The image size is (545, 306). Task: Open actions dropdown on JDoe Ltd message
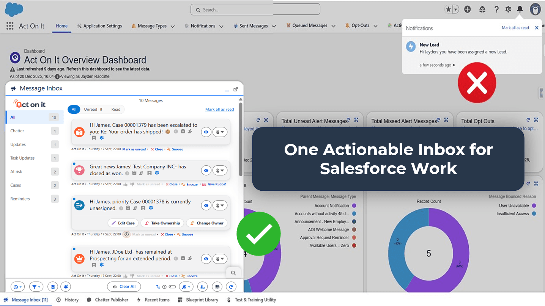coord(220,259)
